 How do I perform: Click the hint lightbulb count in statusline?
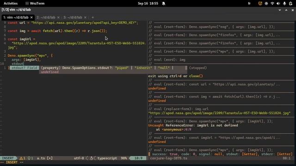[31, 158]
